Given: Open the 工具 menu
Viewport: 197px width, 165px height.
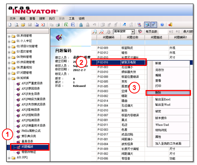Looking at the screenshot, I should (x=72, y=18).
